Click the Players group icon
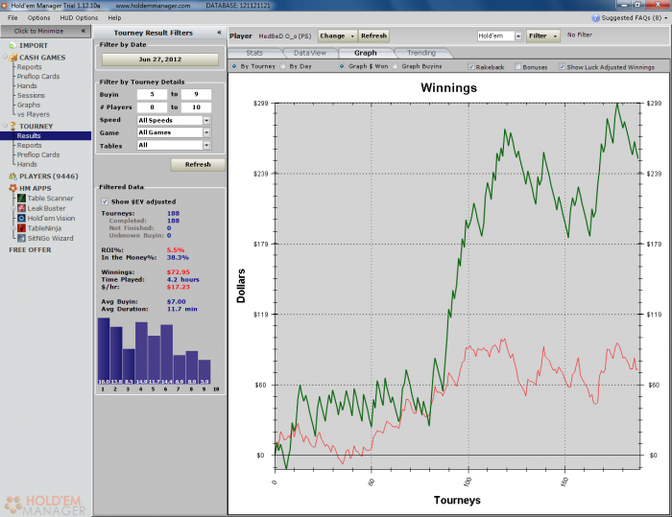Screen dimensions: 672x517 coord(12,176)
